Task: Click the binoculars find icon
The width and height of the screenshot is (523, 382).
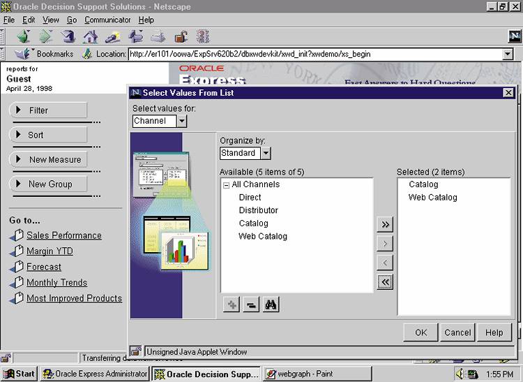Action: click(x=271, y=304)
